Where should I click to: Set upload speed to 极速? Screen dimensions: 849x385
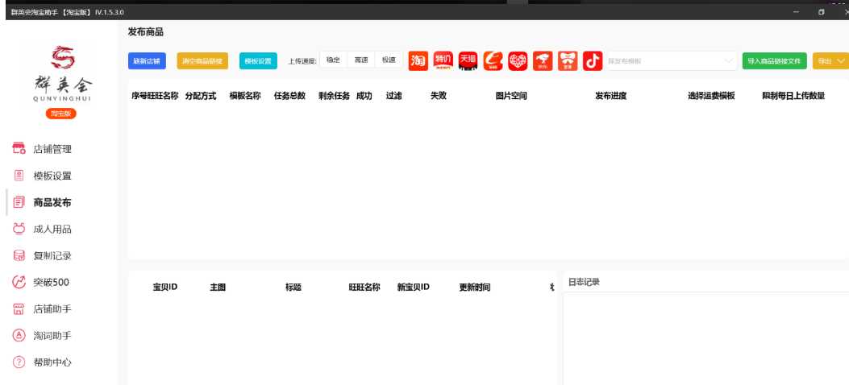(x=389, y=60)
